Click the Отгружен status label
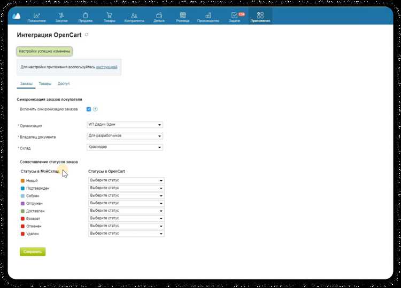 pyautogui.click(x=35, y=204)
